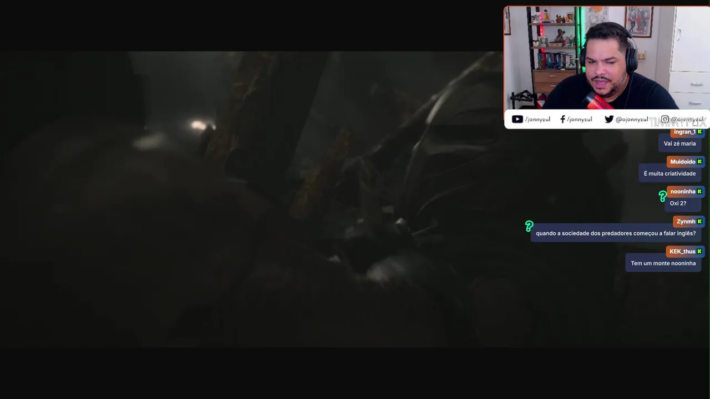Open the /jonnyzul Facebook handle
This screenshot has width=710, height=399.
point(580,119)
